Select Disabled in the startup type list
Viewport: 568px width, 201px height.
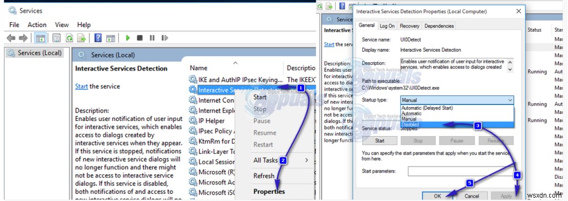click(457, 124)
